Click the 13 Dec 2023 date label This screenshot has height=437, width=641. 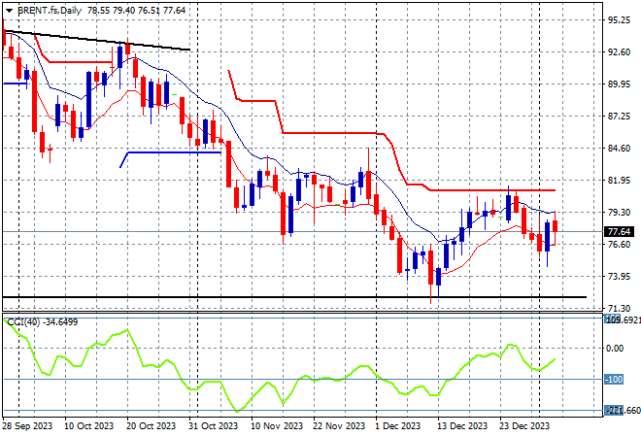point(462,426)
